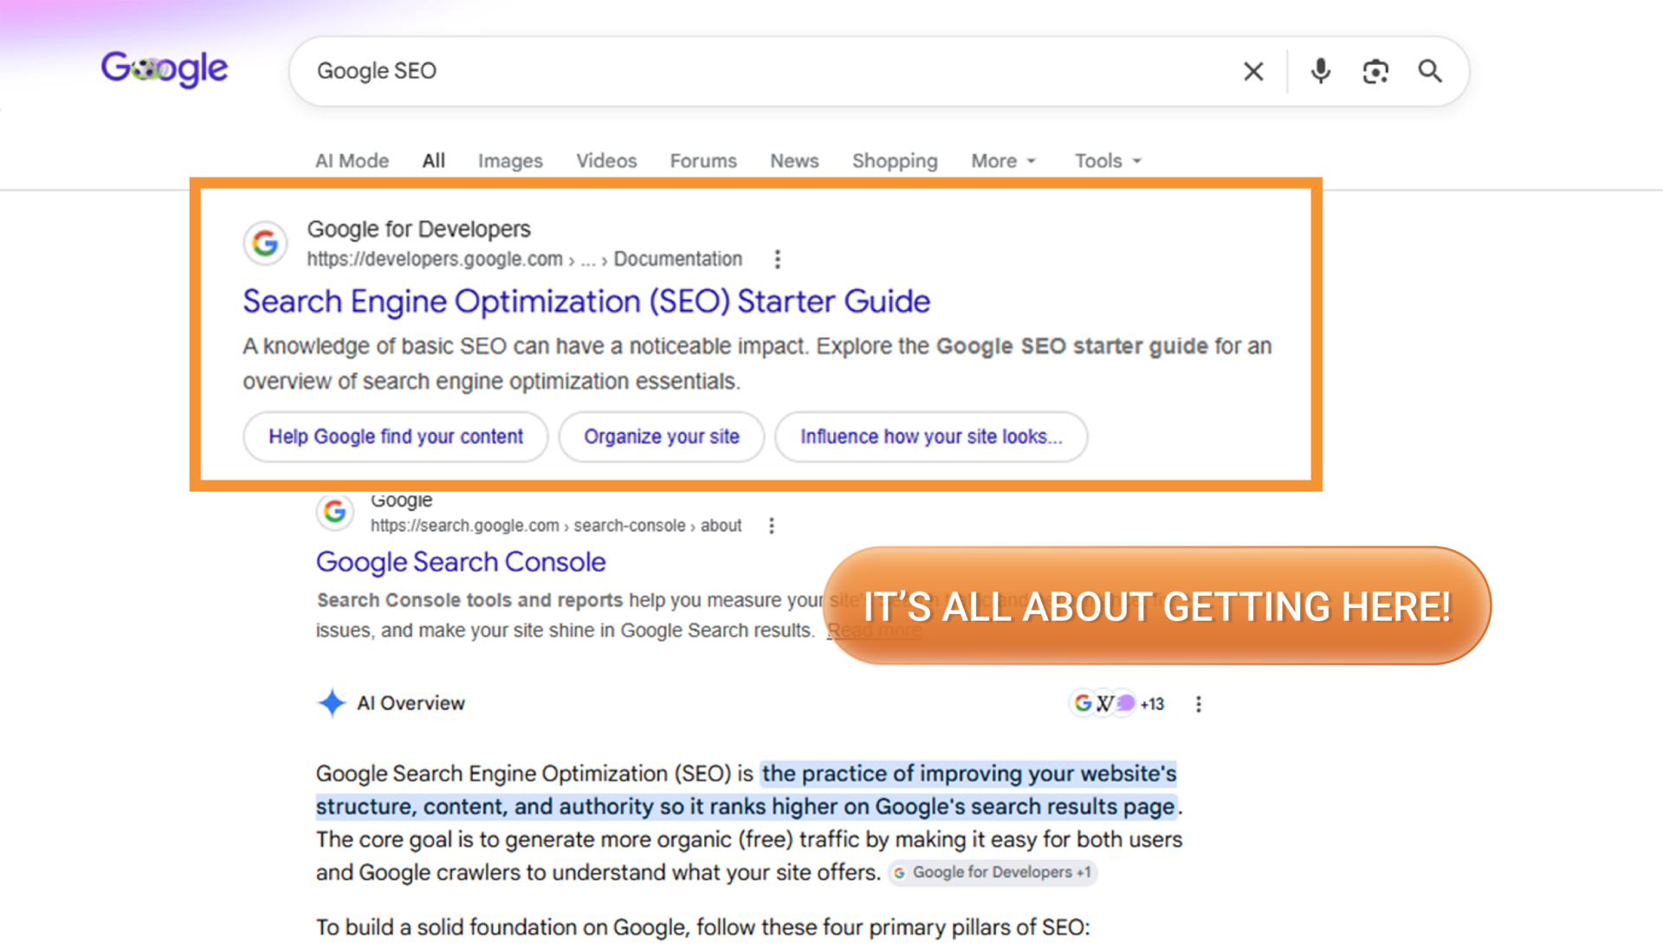Screen dimensions: 1663x950
Task: Open options menu for Google for Developers result
Action: click(777, 259)
